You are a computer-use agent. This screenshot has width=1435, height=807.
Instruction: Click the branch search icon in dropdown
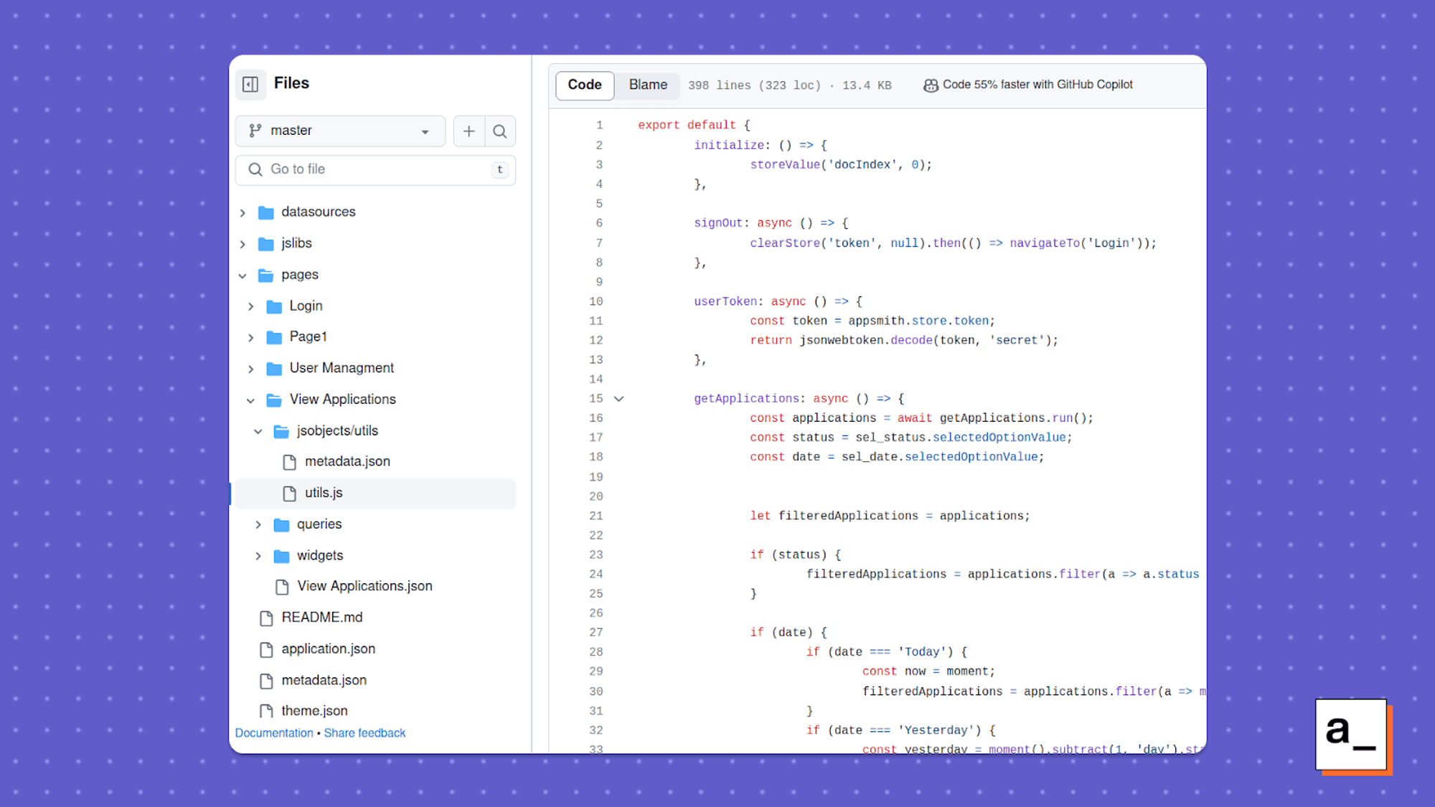click(x=499, y=131)
